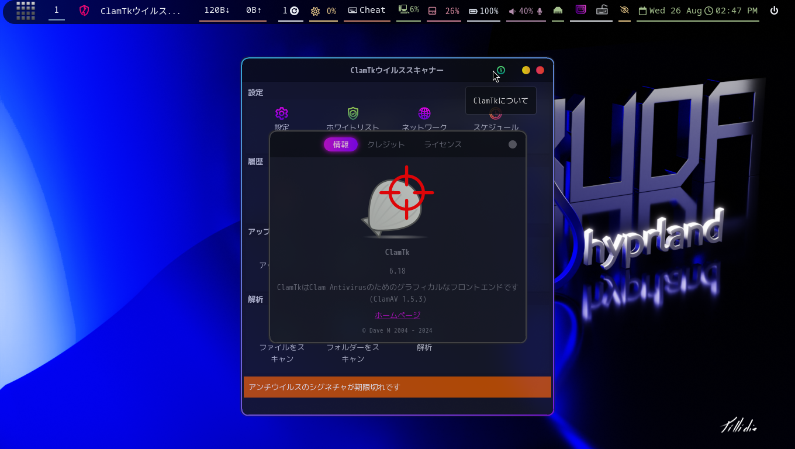Toggle the microphone icon in bar
This screenshot has height=449, width=795.
point(540,11)
